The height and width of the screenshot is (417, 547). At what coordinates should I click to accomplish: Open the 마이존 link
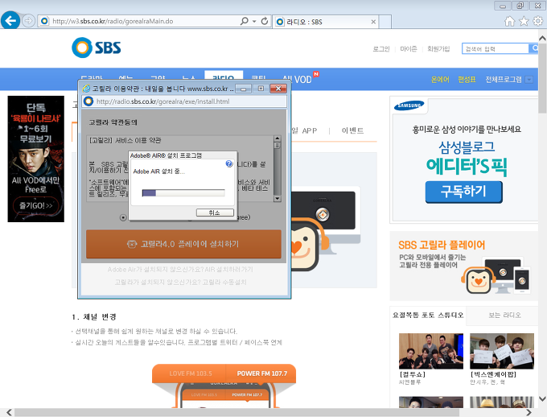(x=409, y=49)
